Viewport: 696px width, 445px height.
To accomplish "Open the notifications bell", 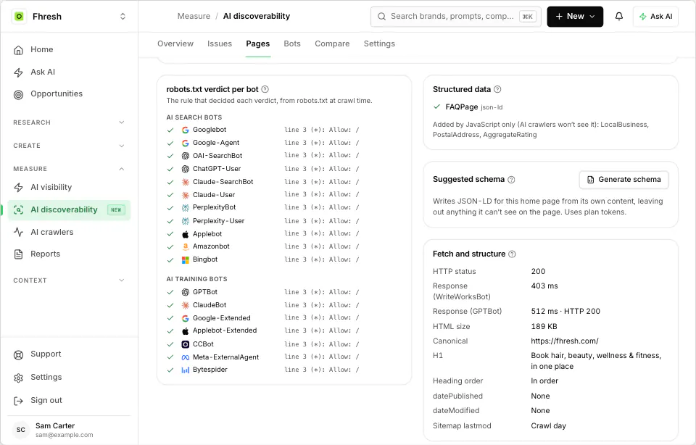I will coord(618,17).
